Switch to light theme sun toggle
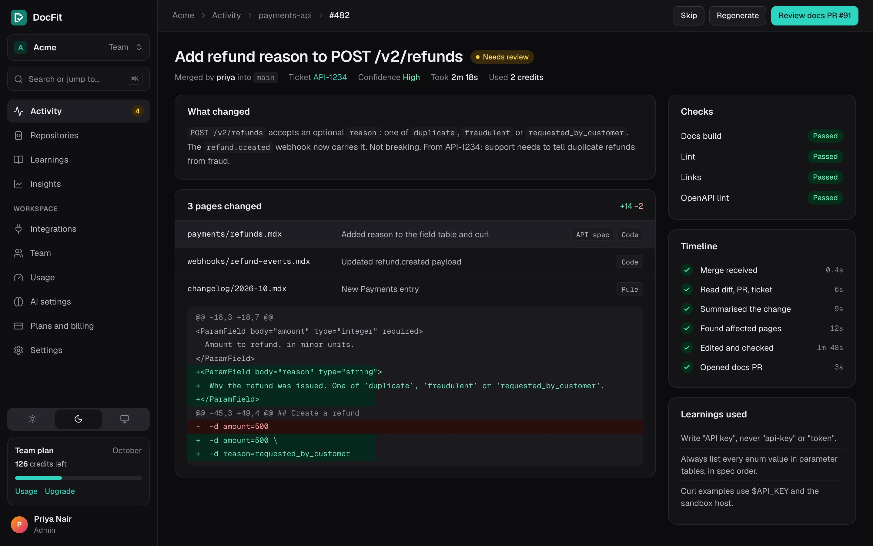The height and width of the screenshot is (546, 873). [32, 419]
